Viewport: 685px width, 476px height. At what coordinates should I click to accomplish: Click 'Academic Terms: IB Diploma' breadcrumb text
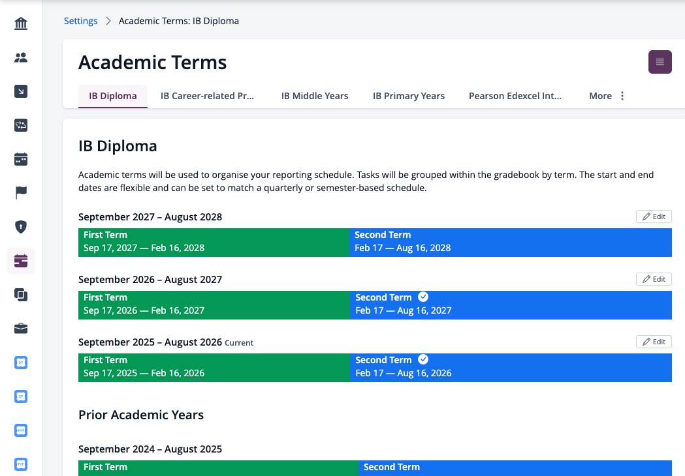[x=179, y=21]
